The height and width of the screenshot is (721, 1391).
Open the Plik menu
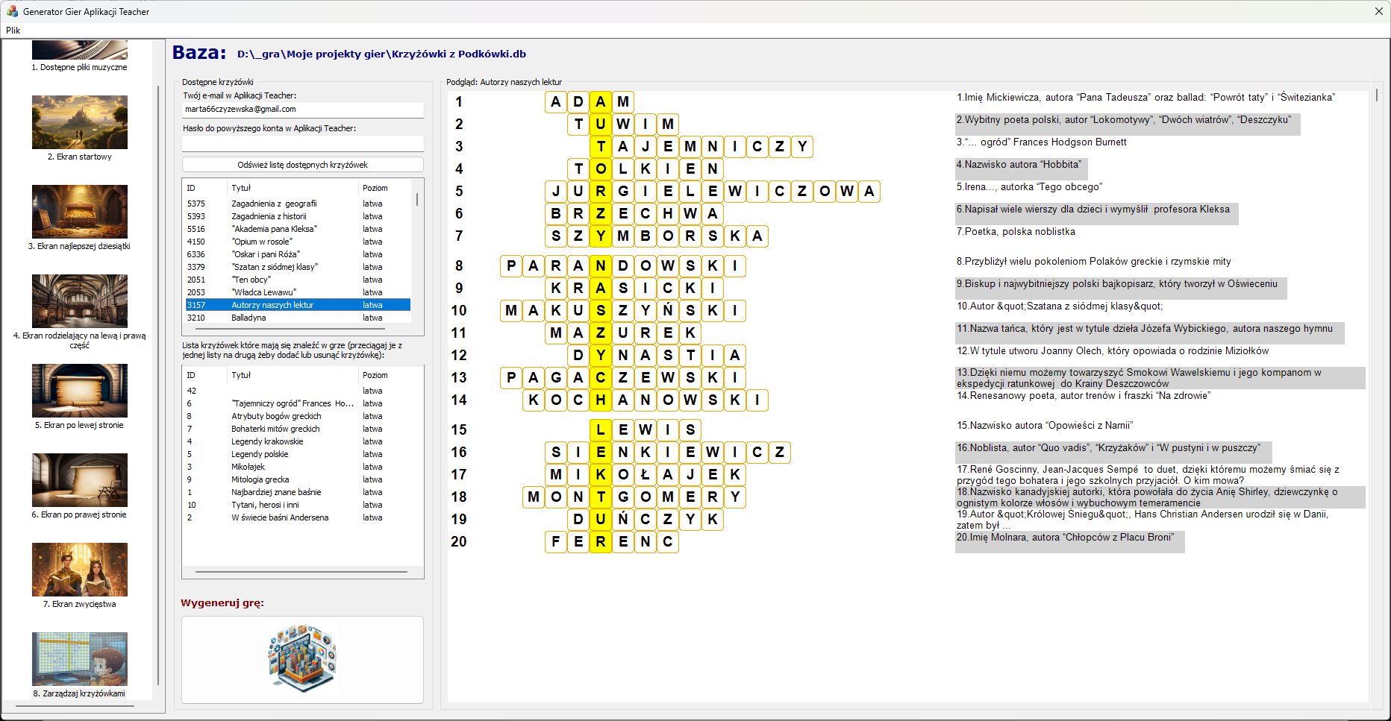tap(13, 31)
